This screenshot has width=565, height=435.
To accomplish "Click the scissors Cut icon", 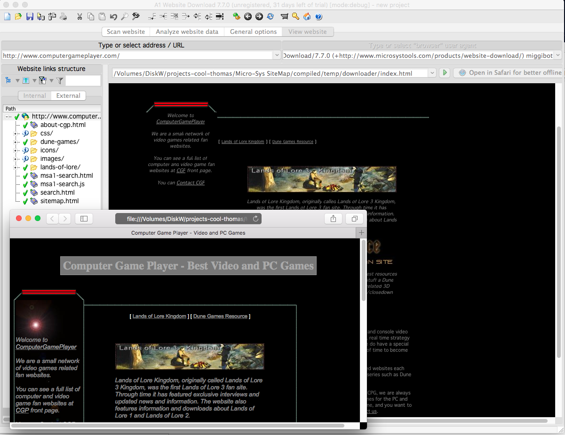I will 80,16.
